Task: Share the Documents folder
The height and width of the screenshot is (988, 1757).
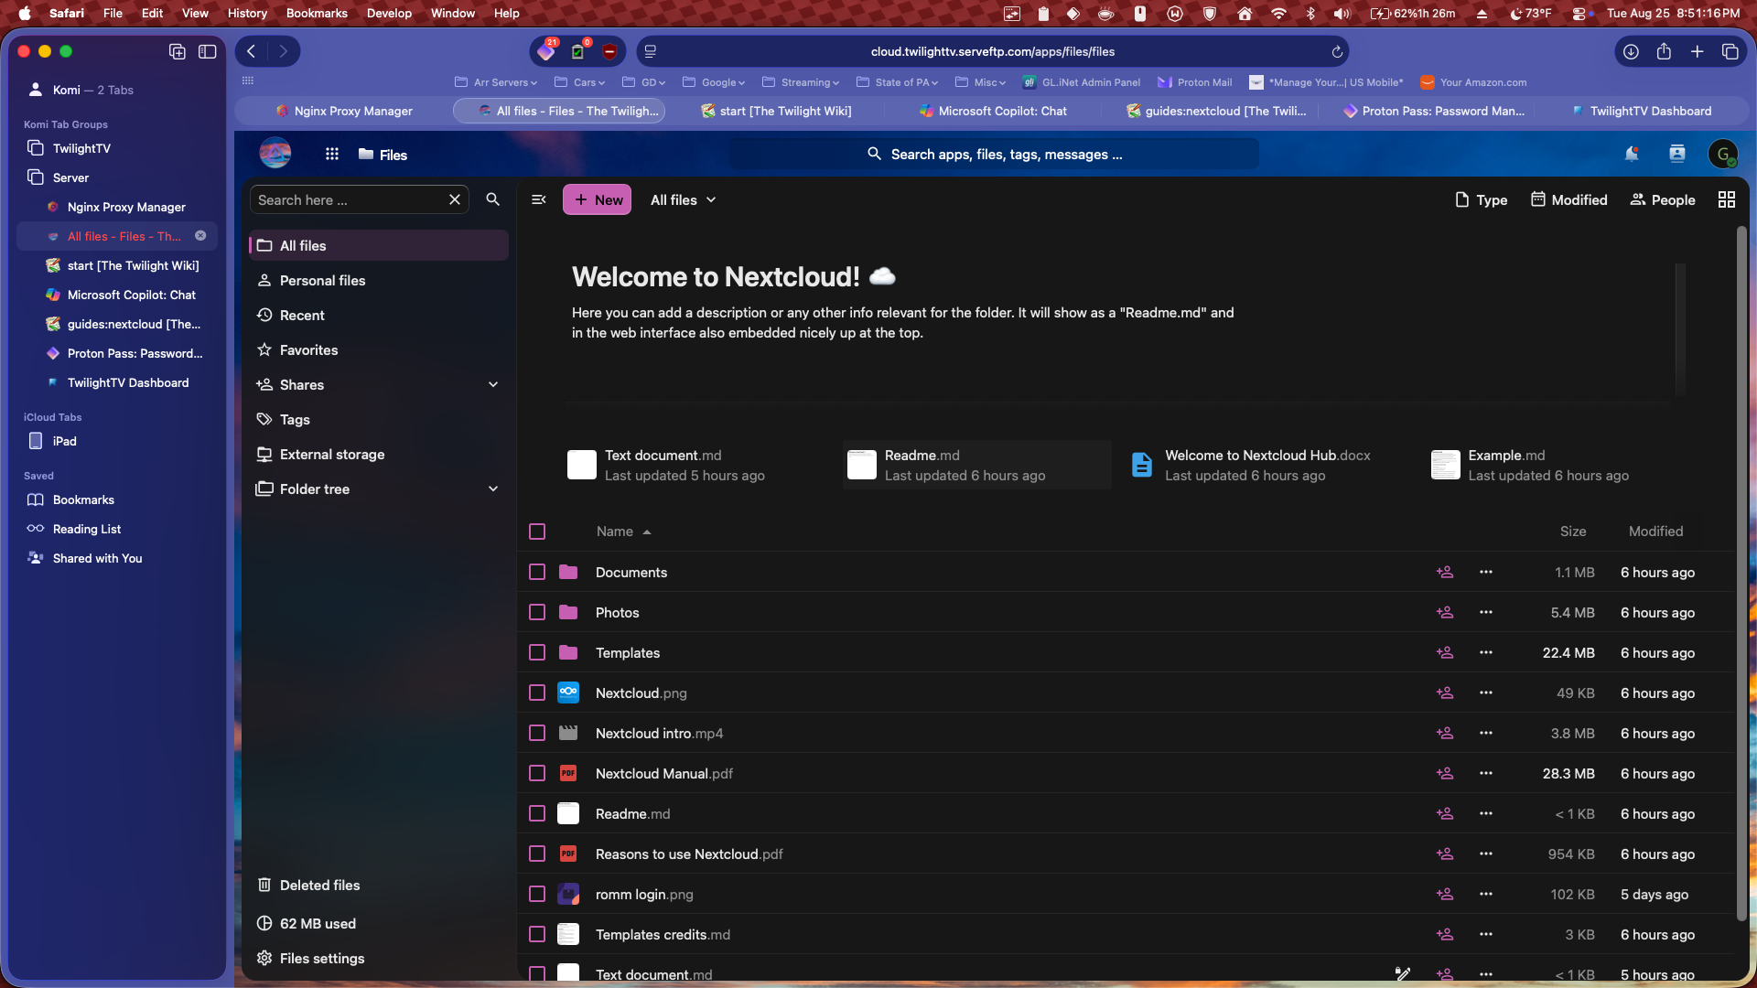Action: 1445,573
